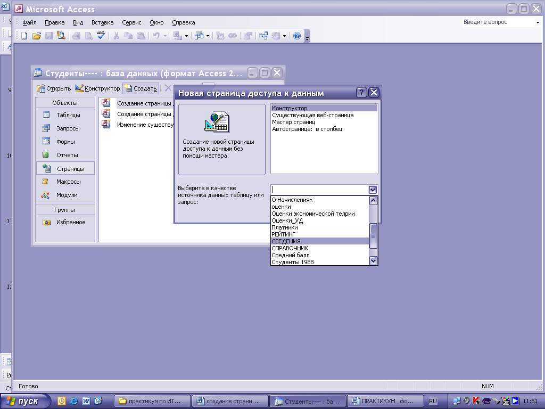
Task: Open Избранное group
Action: (x=65, y=222)
